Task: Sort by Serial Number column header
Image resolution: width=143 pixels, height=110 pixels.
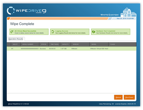Action: pyautogui.click(x=30, y=44)
